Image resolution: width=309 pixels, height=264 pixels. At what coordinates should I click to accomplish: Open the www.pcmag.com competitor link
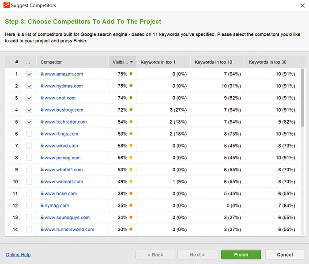coord(63,158)
